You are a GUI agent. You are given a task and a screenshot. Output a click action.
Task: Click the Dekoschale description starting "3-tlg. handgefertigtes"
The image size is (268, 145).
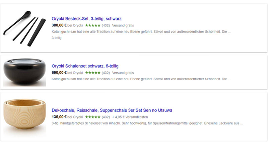point(147,123)
